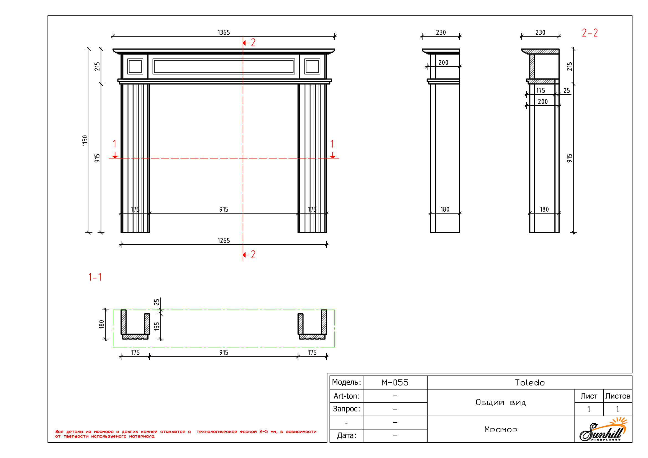
Task: Click the red 2-2 section title
Action: coord(589,33)
